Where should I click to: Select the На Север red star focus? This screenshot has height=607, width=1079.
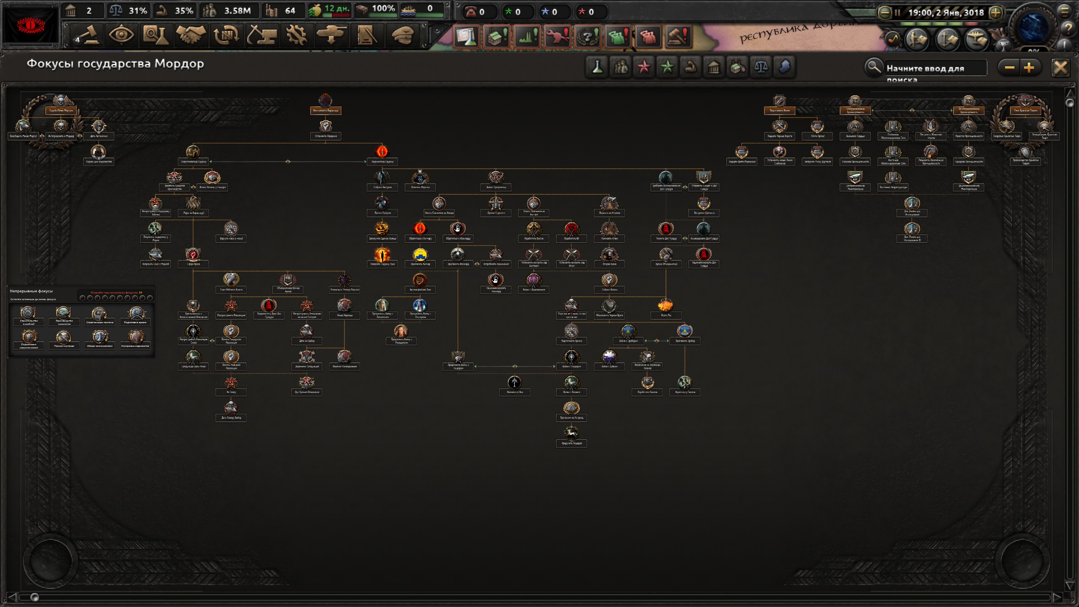(x=231, y=386)
